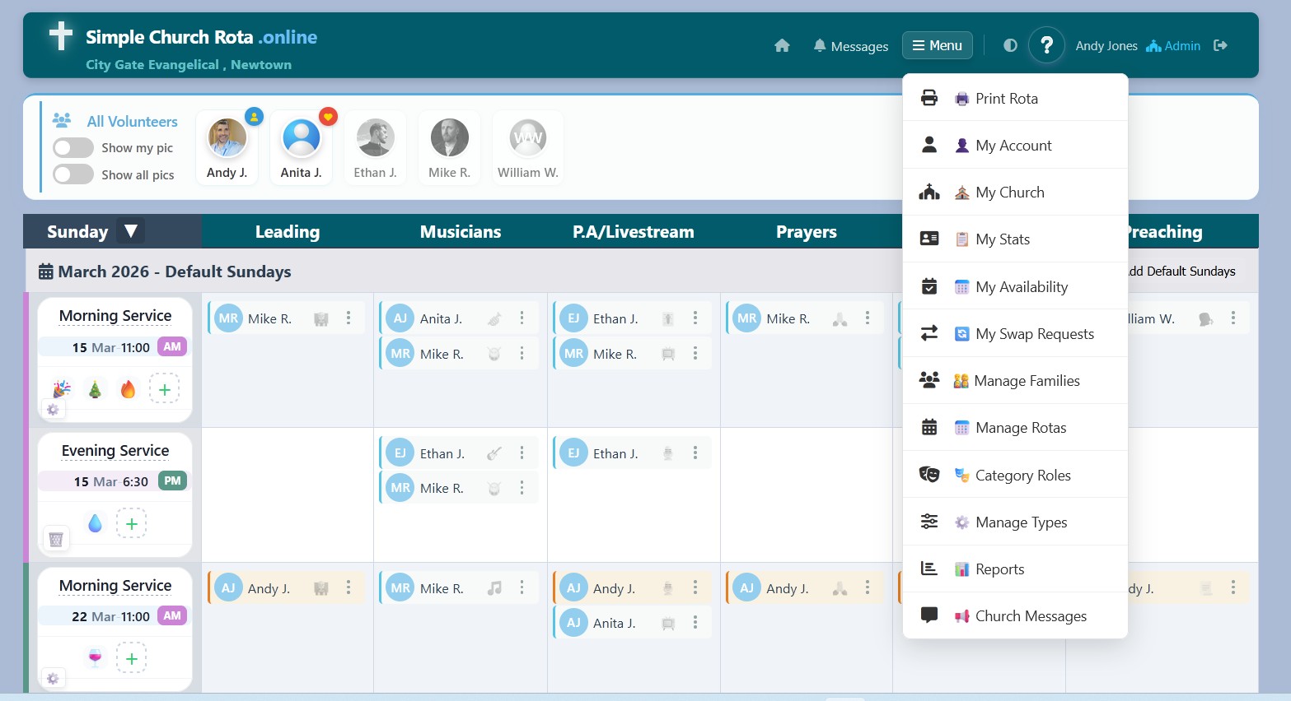Enable the Show all pics toggle
The height and width of the screenshot is (701, 1291).
pyautogui.click(x=73, y=174)
